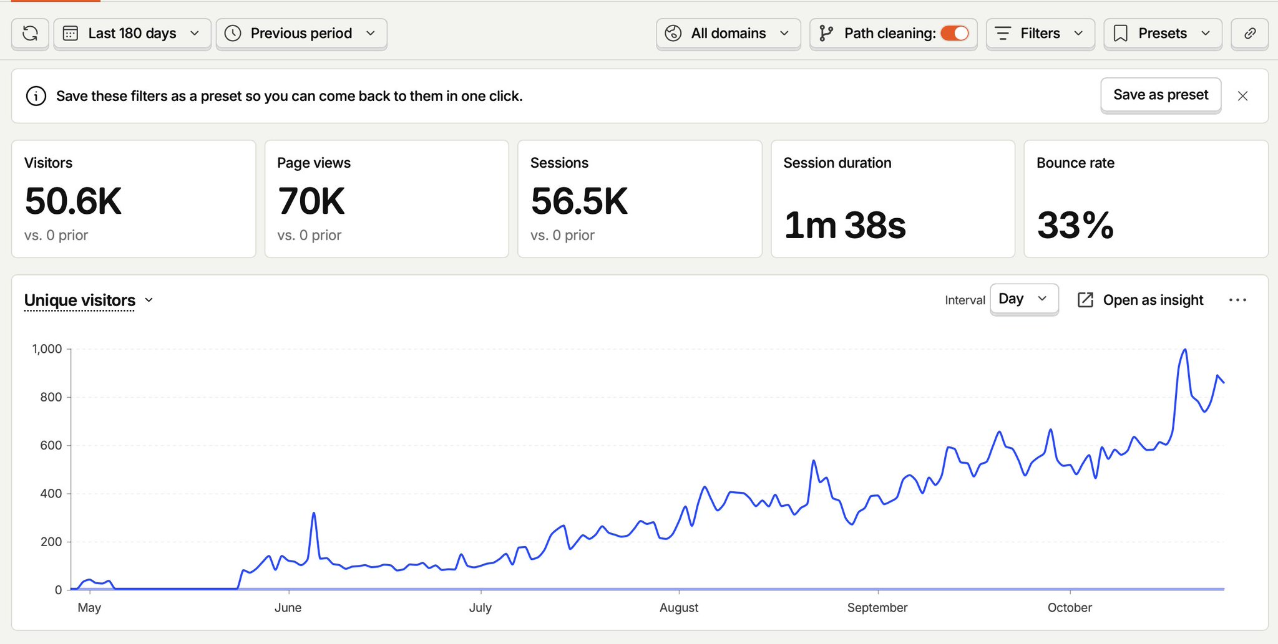Click the August label on the chart axis
Viewport: 1278px width, 644px height.
pyautogui.click(x=679, y=608)
